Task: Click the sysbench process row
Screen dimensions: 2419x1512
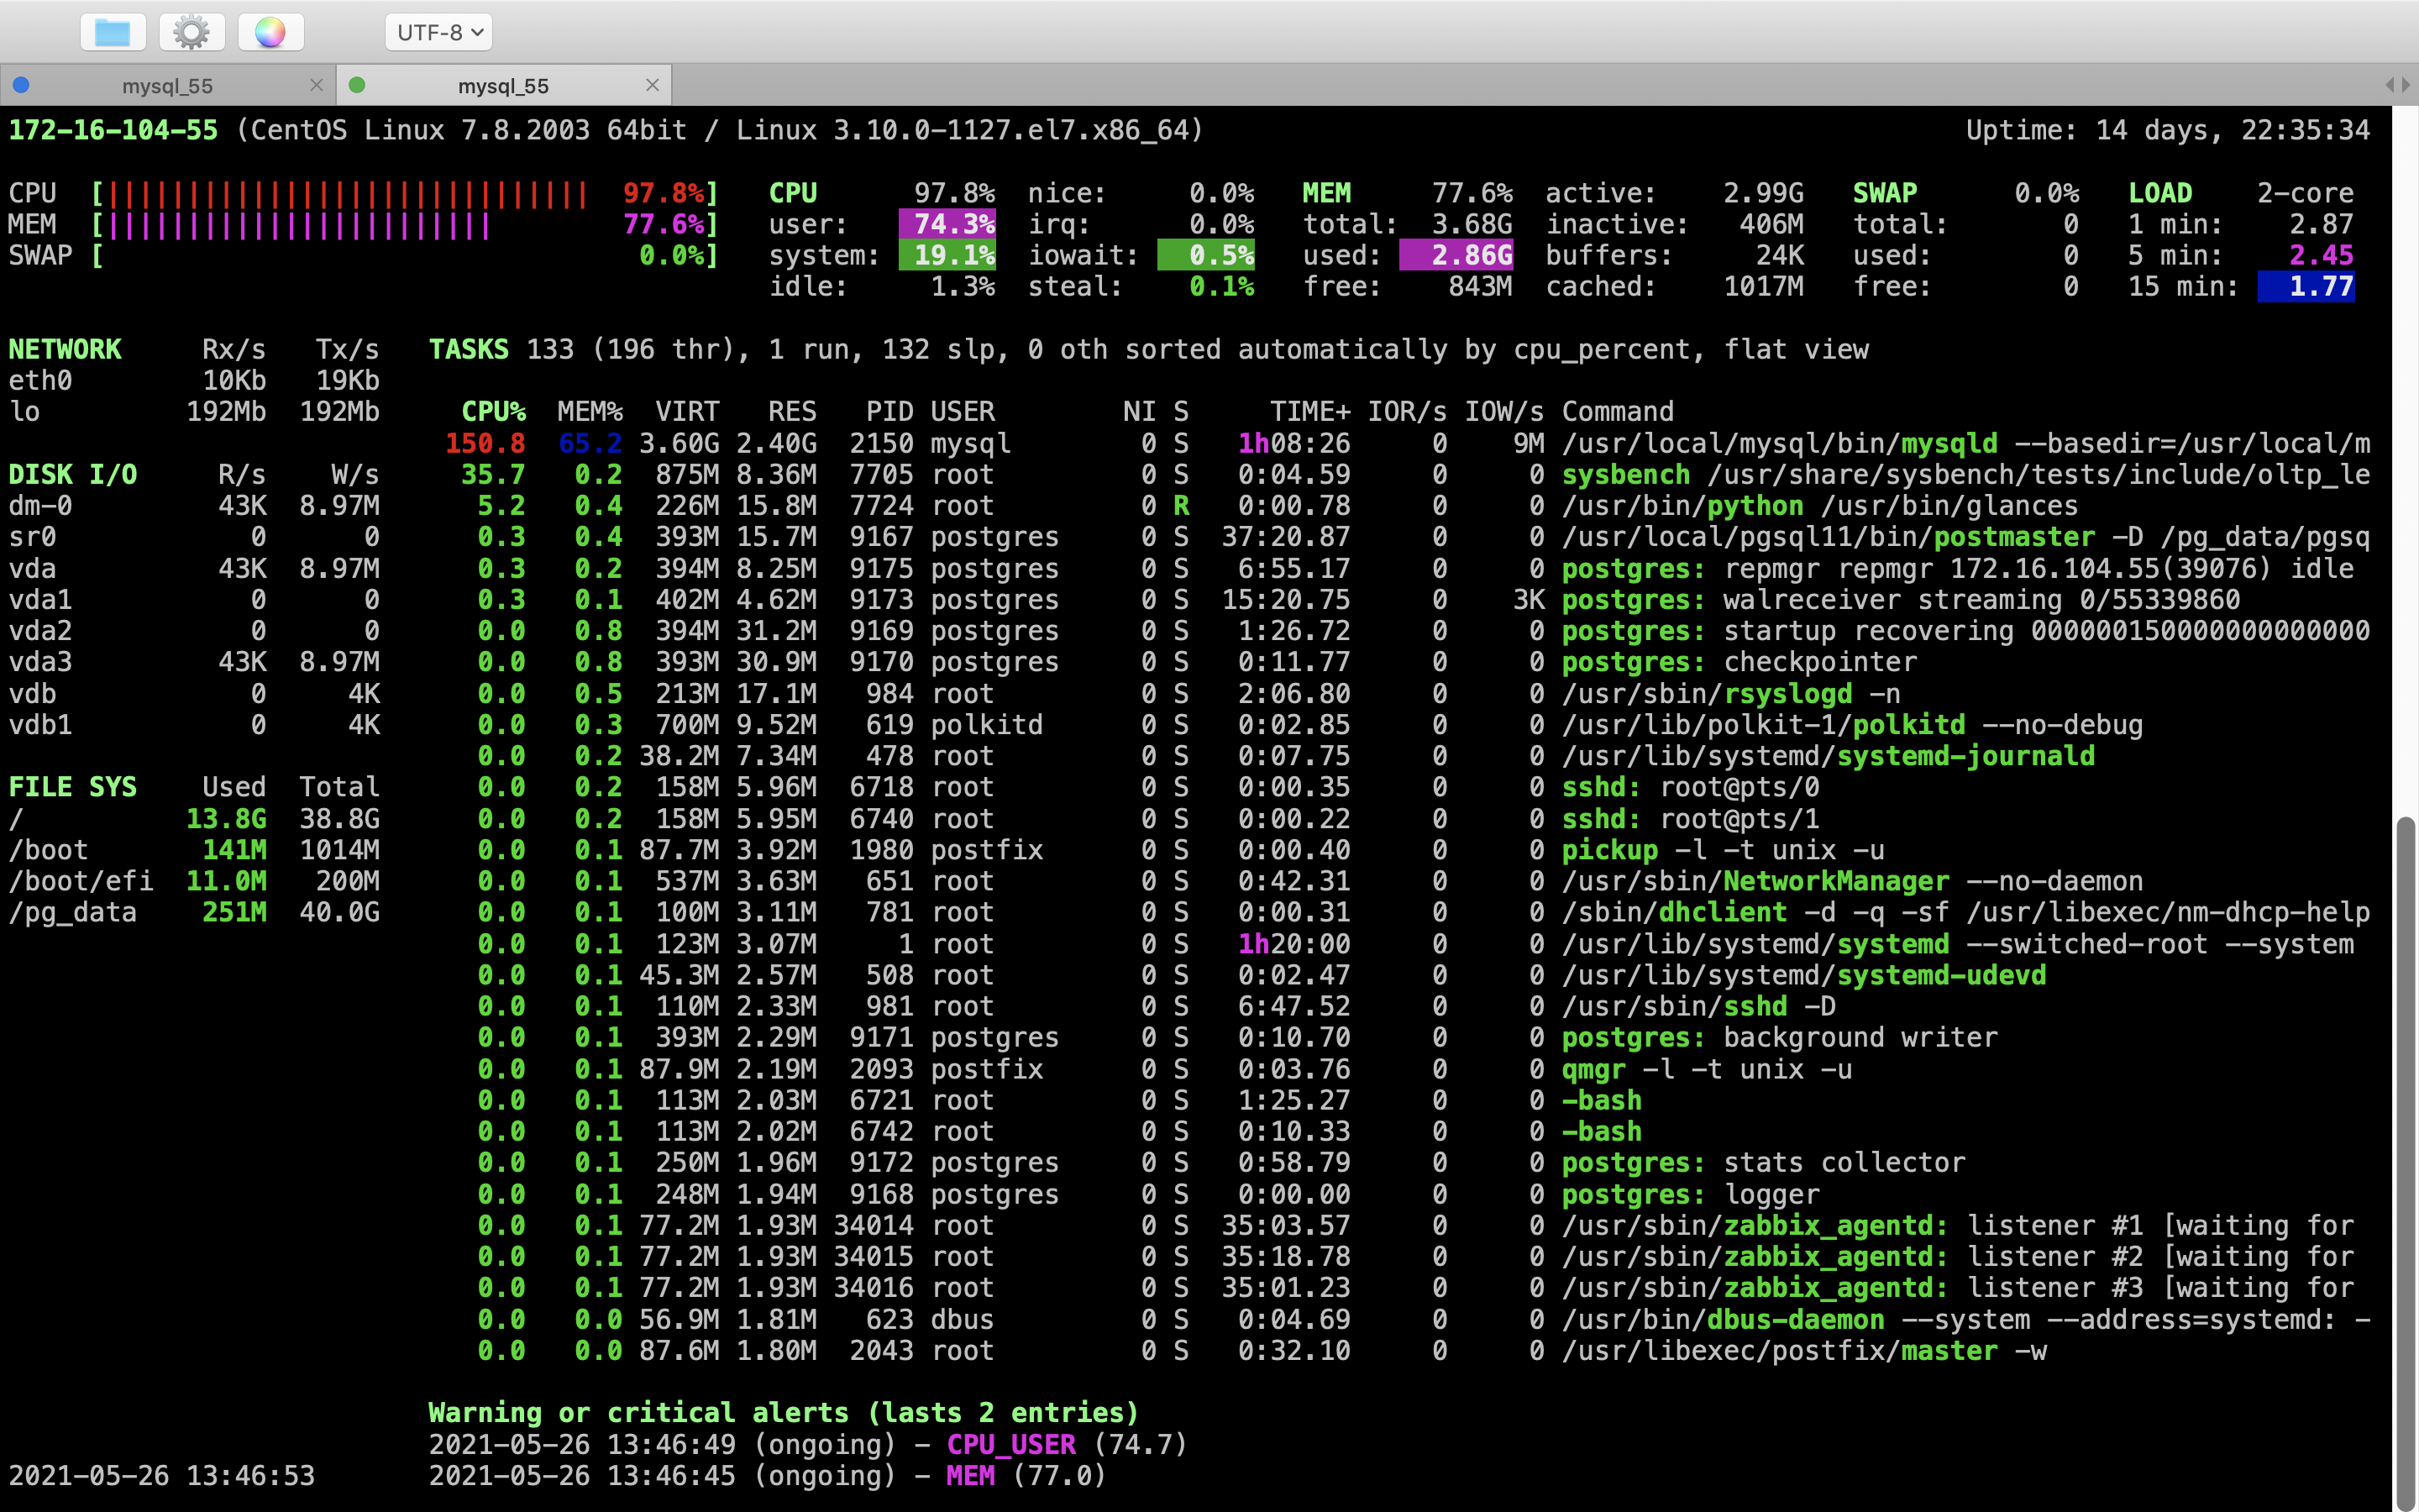Action: point(1625,474)
